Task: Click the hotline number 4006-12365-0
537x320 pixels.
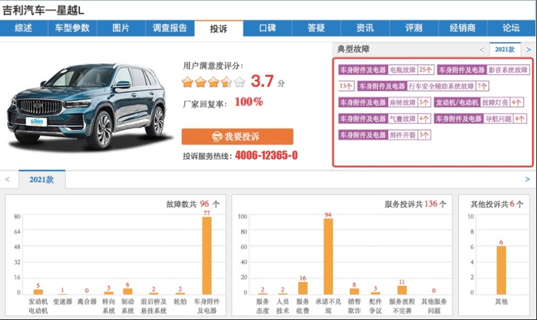Action: [x=266, y=156]
